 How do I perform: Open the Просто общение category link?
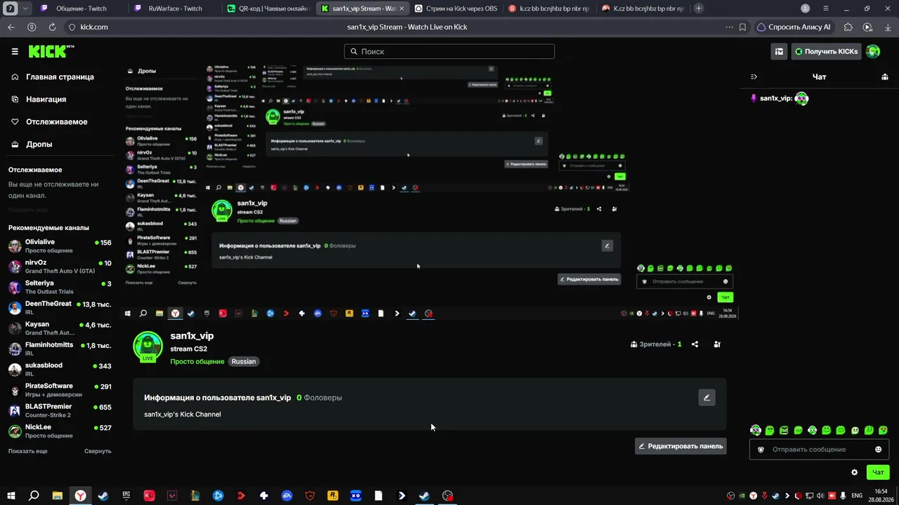(197, 361)
